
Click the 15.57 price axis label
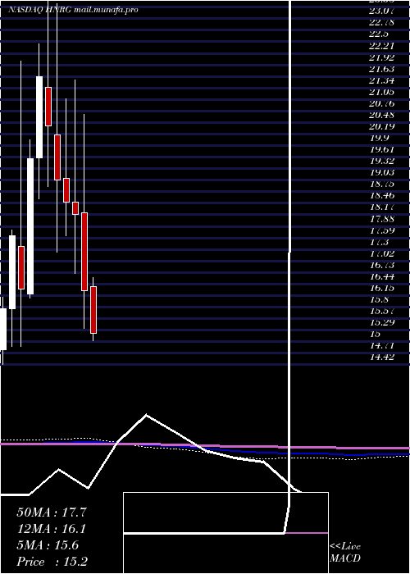[x=382, y=311]
